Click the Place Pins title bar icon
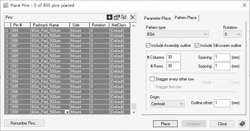250x131 pixels. (x=5, y=5)
